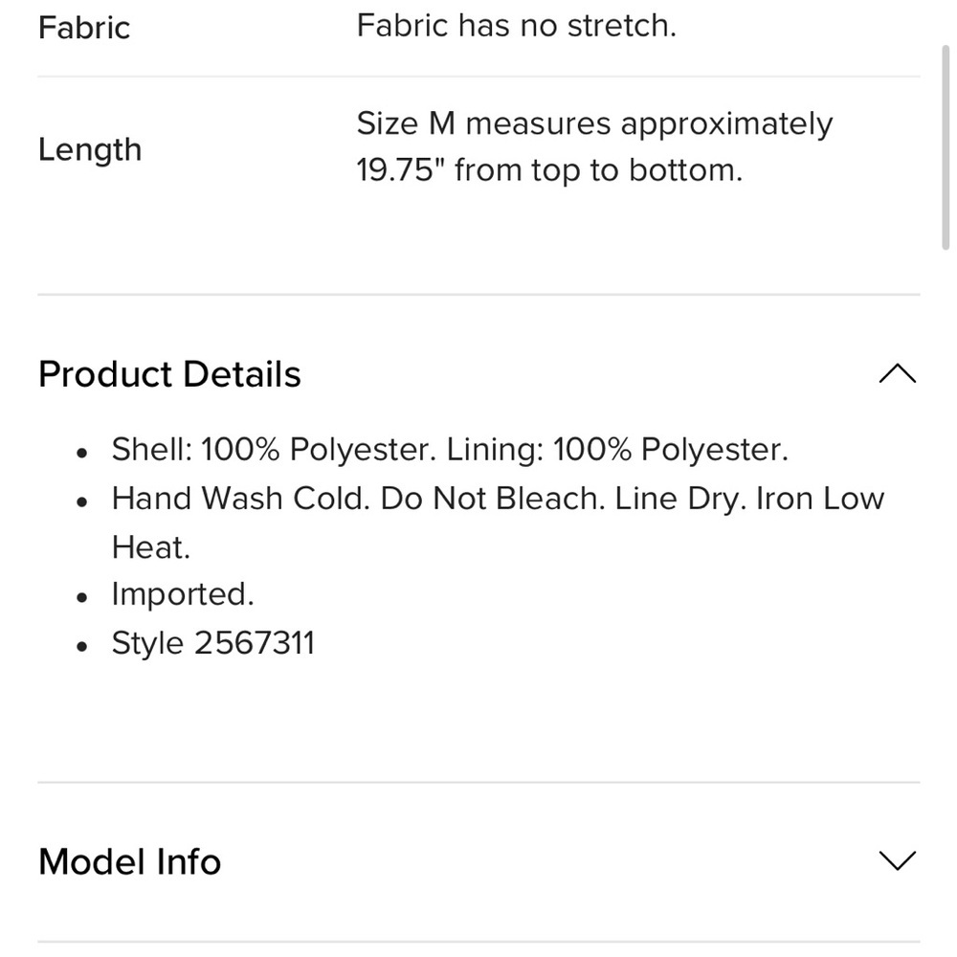Open the Model Info heading
This screenshot has width=957, height=957.
coord(129,861)
